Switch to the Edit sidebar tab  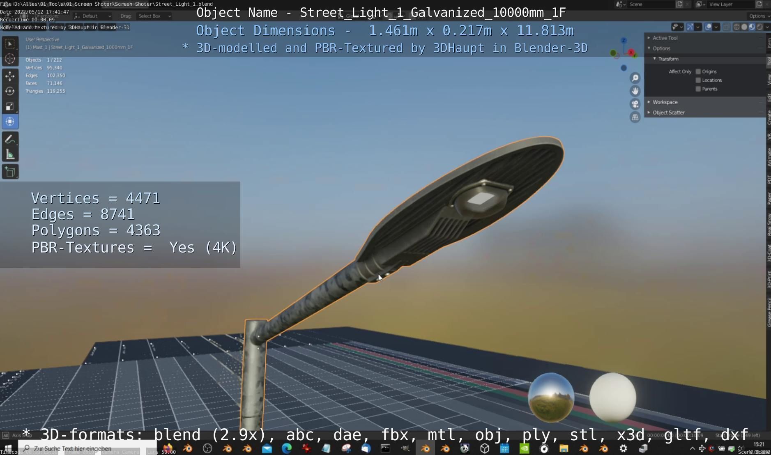click(x=769, y=98)
